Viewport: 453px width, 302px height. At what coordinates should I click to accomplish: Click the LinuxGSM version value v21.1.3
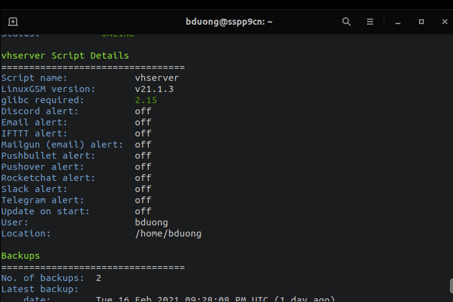click(154, 89)
